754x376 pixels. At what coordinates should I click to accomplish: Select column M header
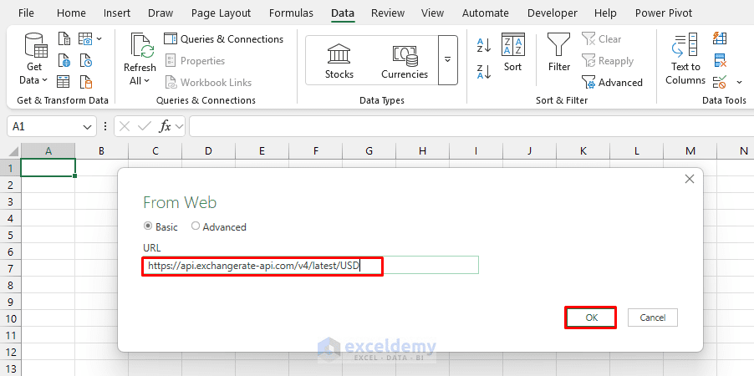tap(690, 151)
